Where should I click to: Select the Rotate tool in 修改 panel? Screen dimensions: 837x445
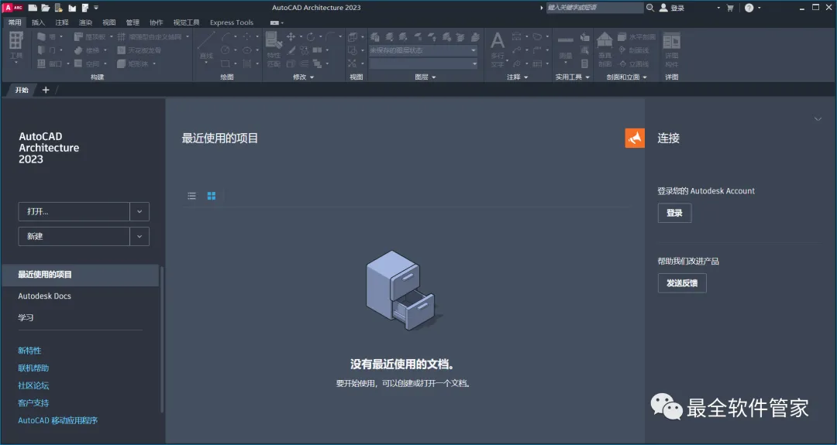tap(311, 37)
